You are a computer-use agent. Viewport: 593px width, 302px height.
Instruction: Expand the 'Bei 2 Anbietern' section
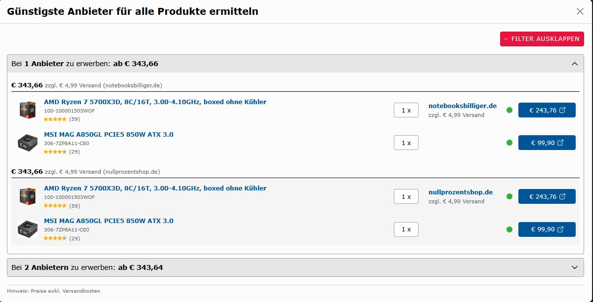pyautogui.click(x=574, y=267)
